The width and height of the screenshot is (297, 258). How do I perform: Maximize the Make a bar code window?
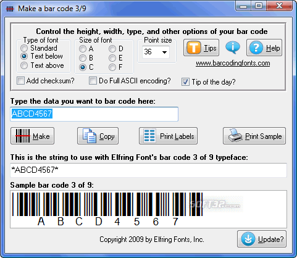point(259,6)
